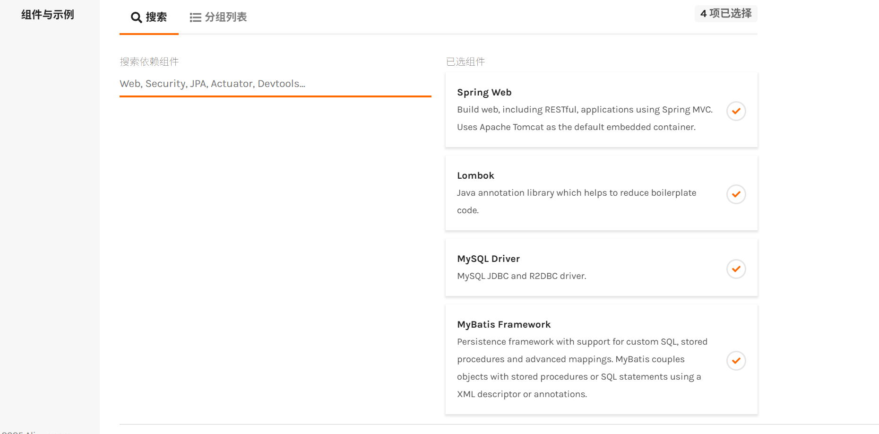The height and width of the screenshot is (434, 879).
Task: Click the MySQL Driver card description
Action: [521, 276]
